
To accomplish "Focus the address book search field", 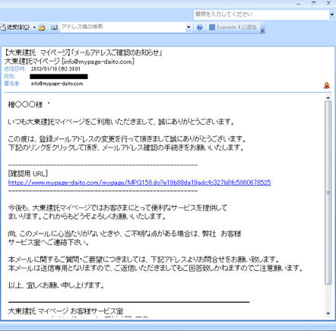I will tap(122, 27).
